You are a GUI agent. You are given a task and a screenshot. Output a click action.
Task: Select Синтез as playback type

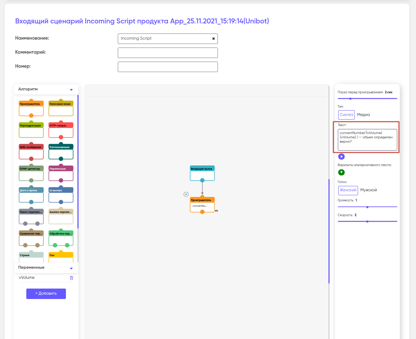[346, 115]
